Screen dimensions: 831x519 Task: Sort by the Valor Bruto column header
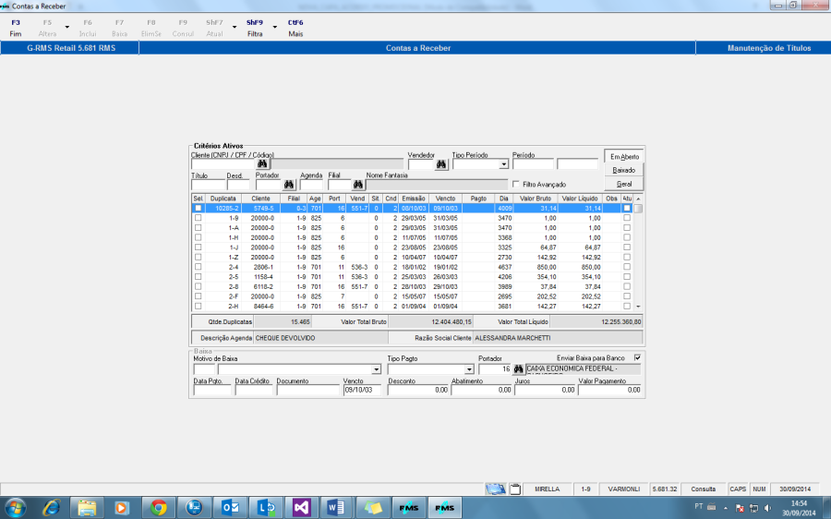[536, 199]
